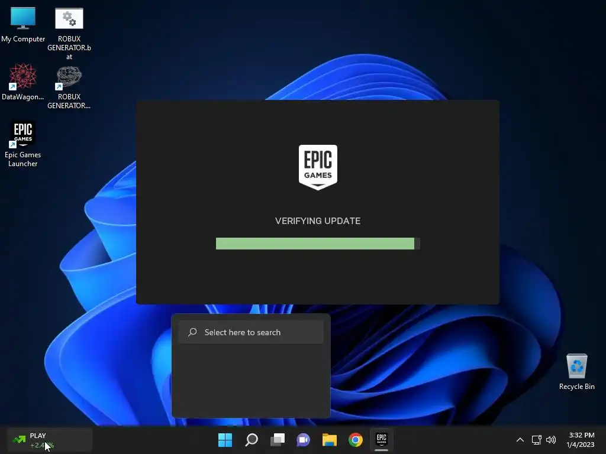This screenshot has width=606, height=454.
Task: Open My Computer desktop icon
Action: pos(23,24)
